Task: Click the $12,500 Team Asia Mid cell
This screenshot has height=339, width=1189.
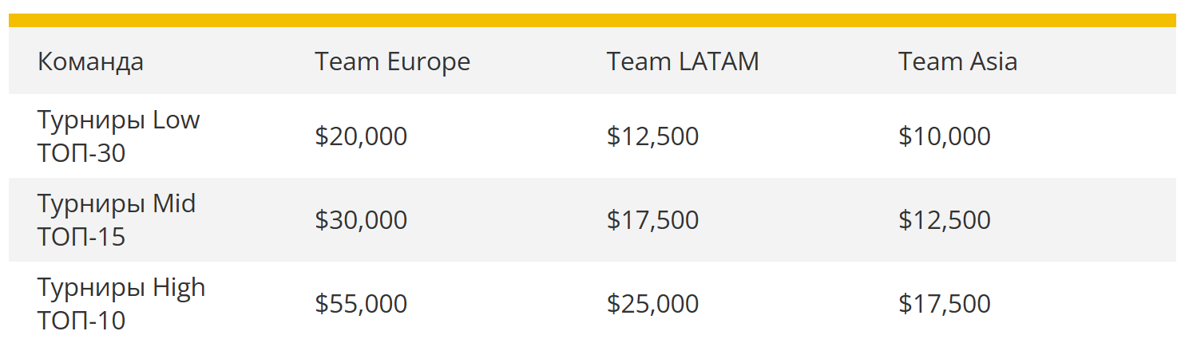Action: click(945, 220)
